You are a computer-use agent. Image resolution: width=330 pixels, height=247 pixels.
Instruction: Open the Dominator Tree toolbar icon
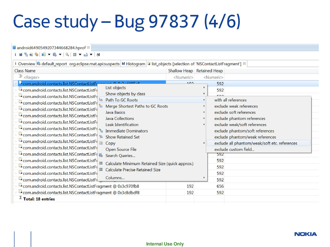pyautogui.click(x=26, y=55)
